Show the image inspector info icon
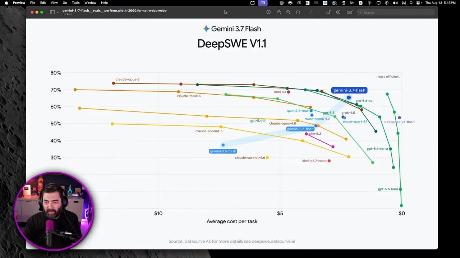The width and height of the screenshot is (460, 258). 268,12
